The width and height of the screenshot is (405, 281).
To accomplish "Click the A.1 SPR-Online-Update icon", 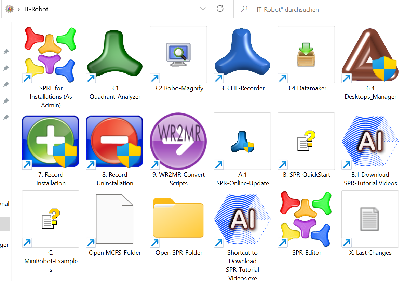I will point(242,142).
